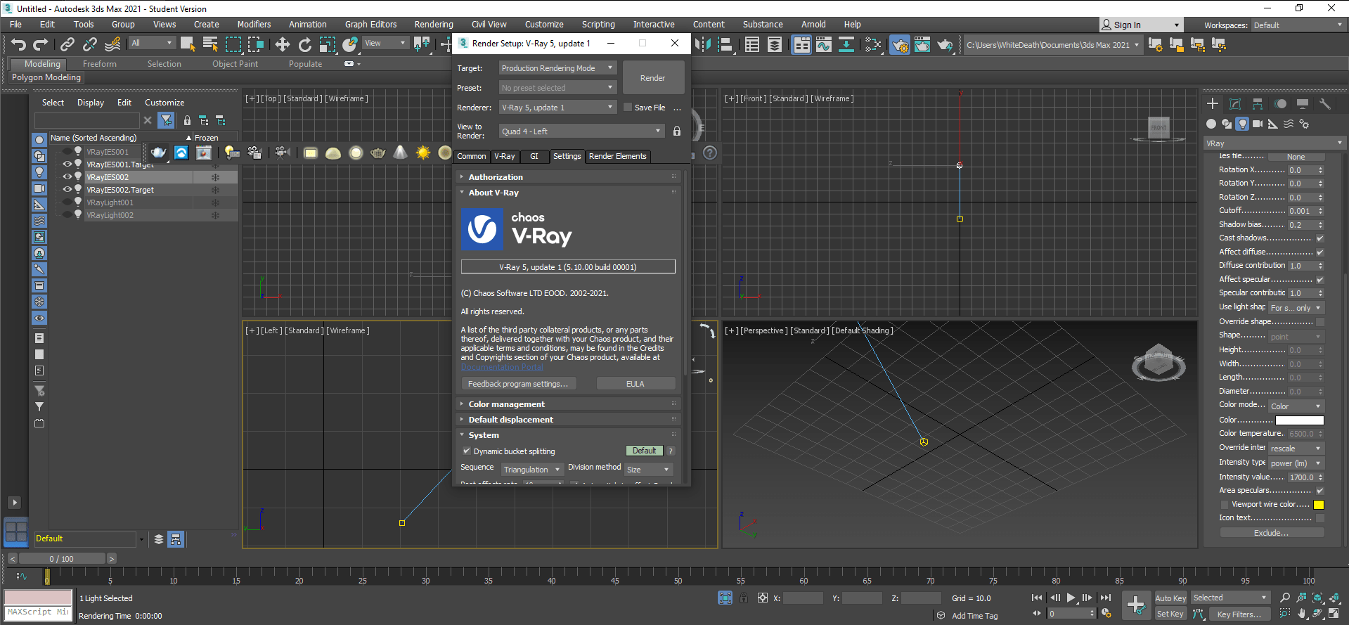Click the Render Production teapot icon
The image size is (1349, 625).
[x=945, y=44]
